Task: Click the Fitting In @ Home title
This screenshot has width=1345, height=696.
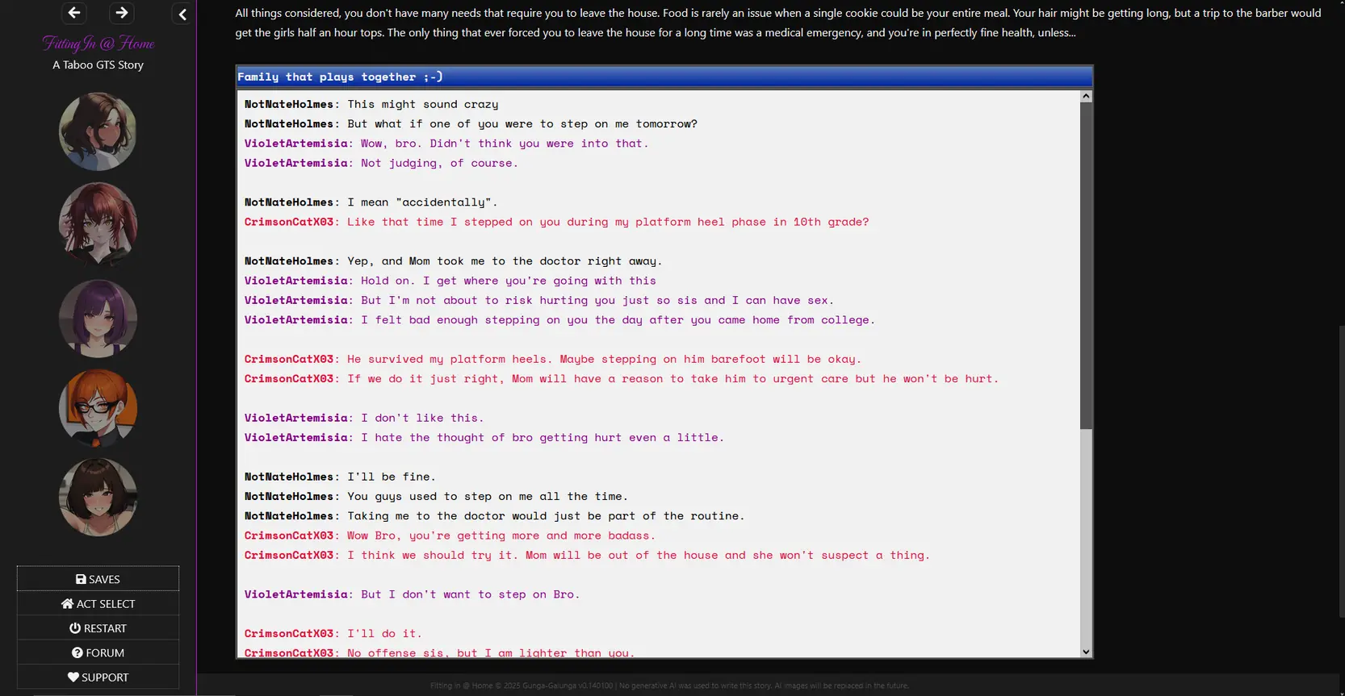Action: click(x=98, y=44)
